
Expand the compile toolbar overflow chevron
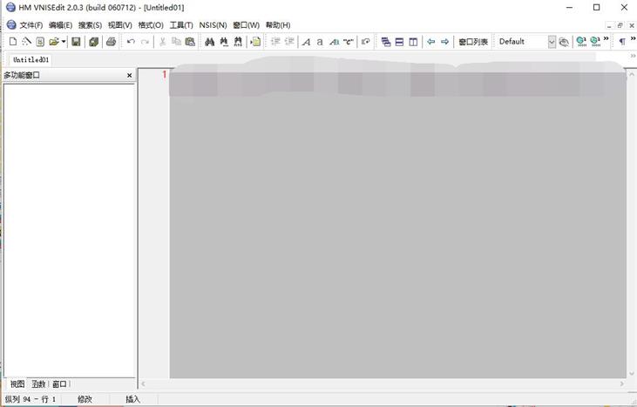tap(607, 39)
